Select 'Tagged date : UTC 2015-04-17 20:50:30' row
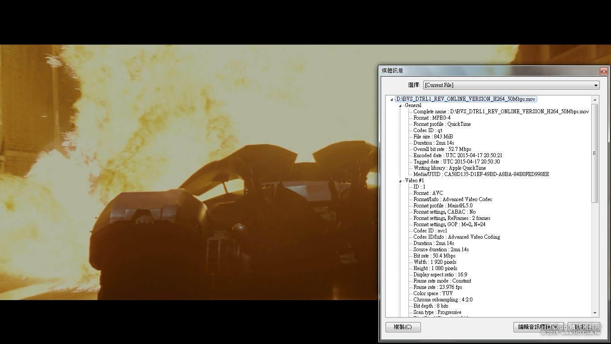The image size is (611, 344). [457, 162]
